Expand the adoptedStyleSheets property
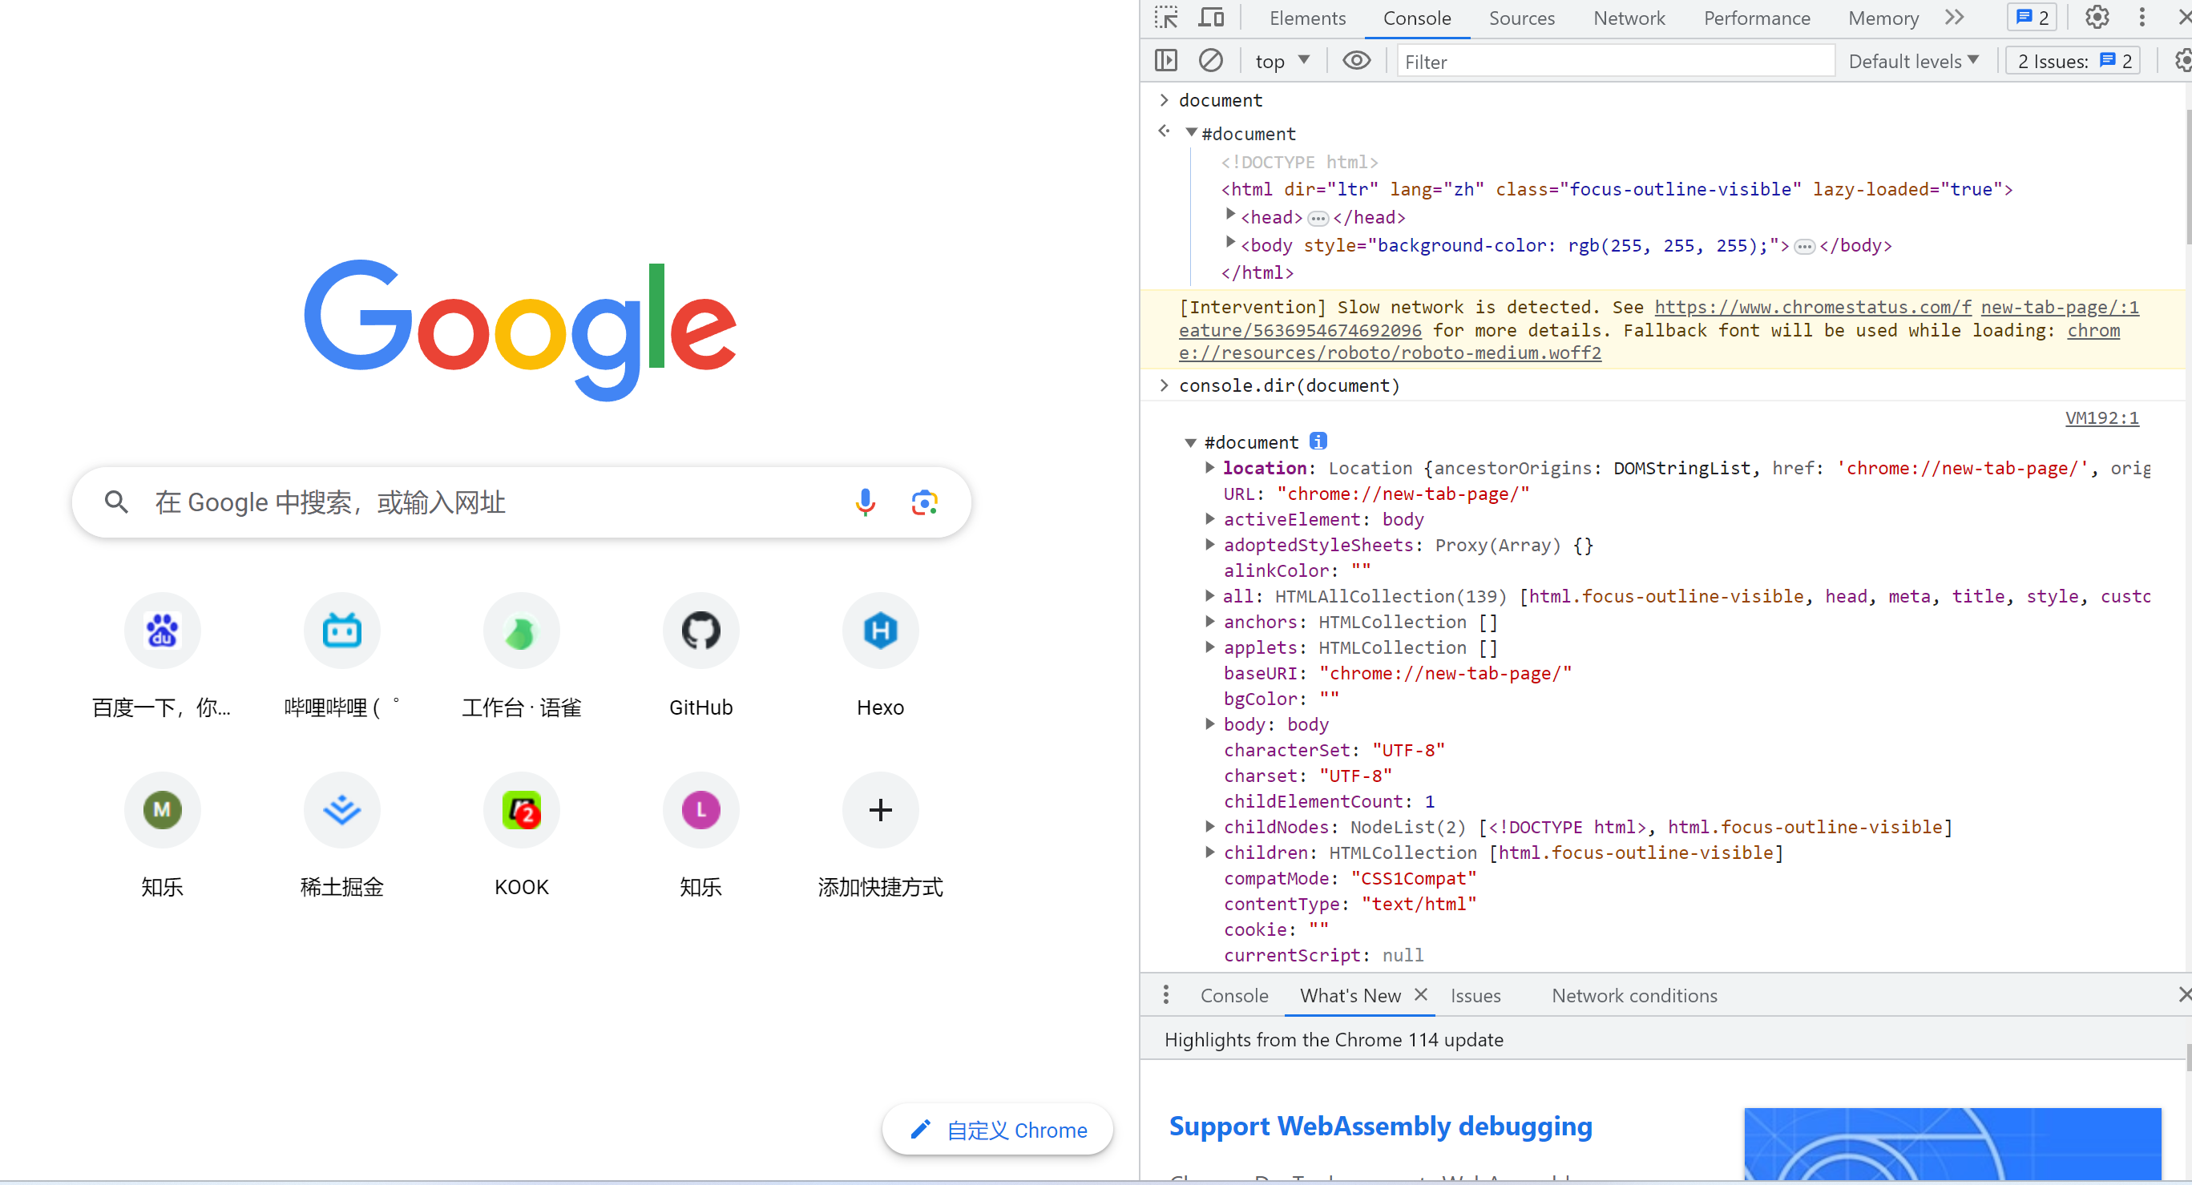 pos(1209,543)
